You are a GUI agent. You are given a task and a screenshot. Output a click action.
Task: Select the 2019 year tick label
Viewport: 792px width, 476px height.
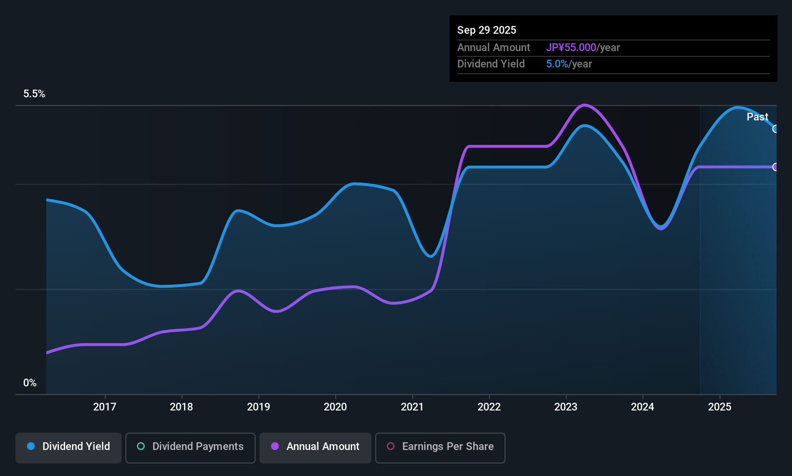[259, 407]
